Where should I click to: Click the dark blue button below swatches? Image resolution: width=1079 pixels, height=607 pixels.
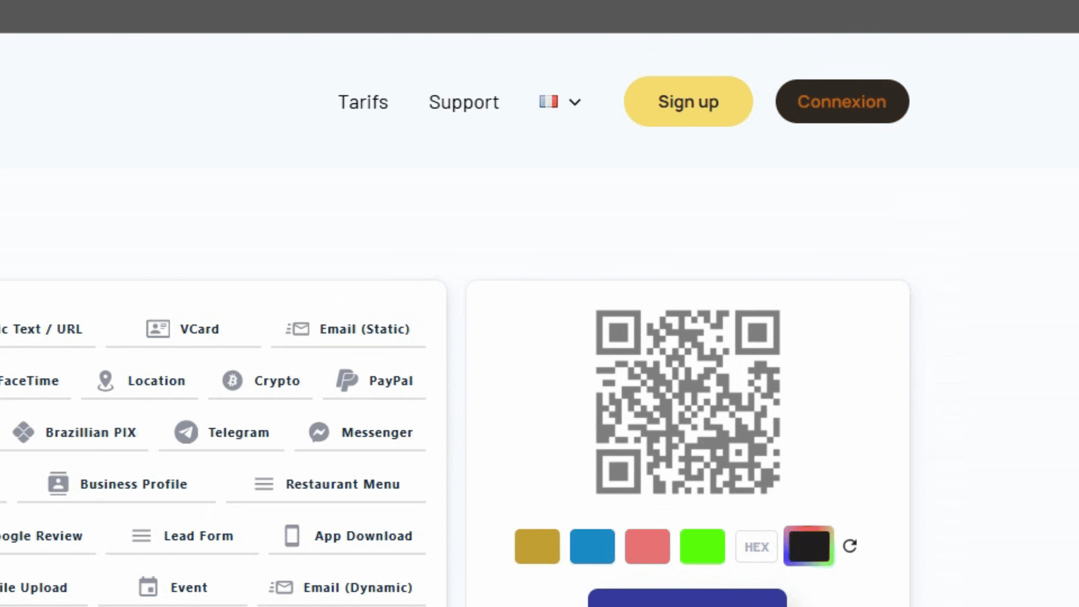687,598
